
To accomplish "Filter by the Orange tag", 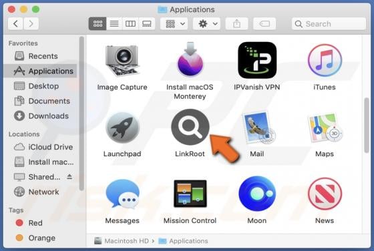I will (41, 238).
